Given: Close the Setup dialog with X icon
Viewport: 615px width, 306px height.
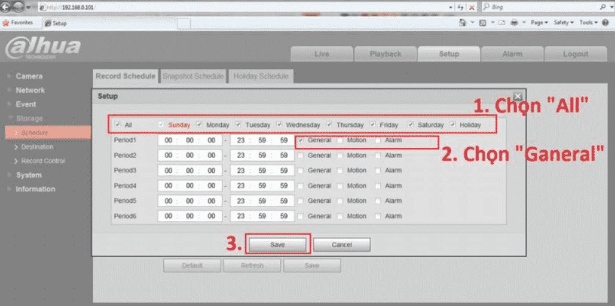Looking at the screenshot, I should [x=517, y=97].
